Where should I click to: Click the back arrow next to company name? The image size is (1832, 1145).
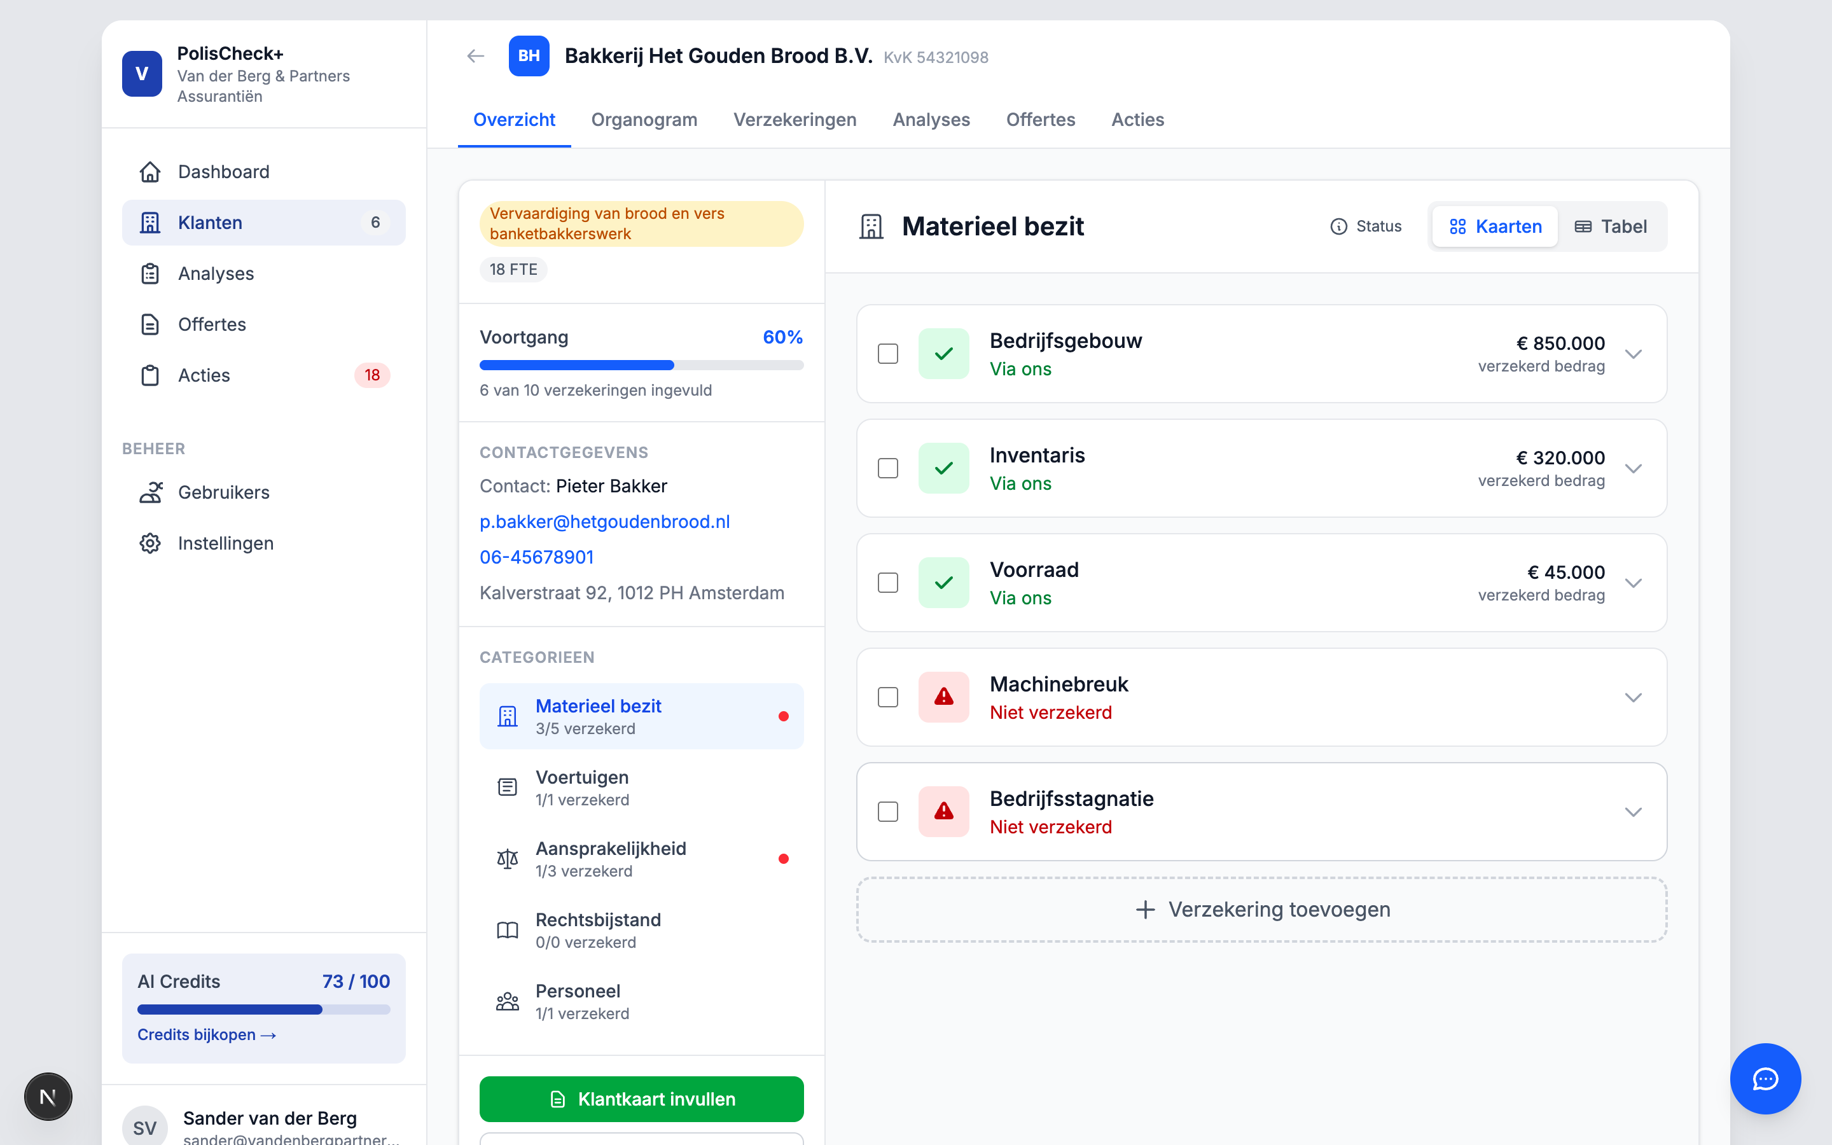pyautogui.click(x=475, y=56)
